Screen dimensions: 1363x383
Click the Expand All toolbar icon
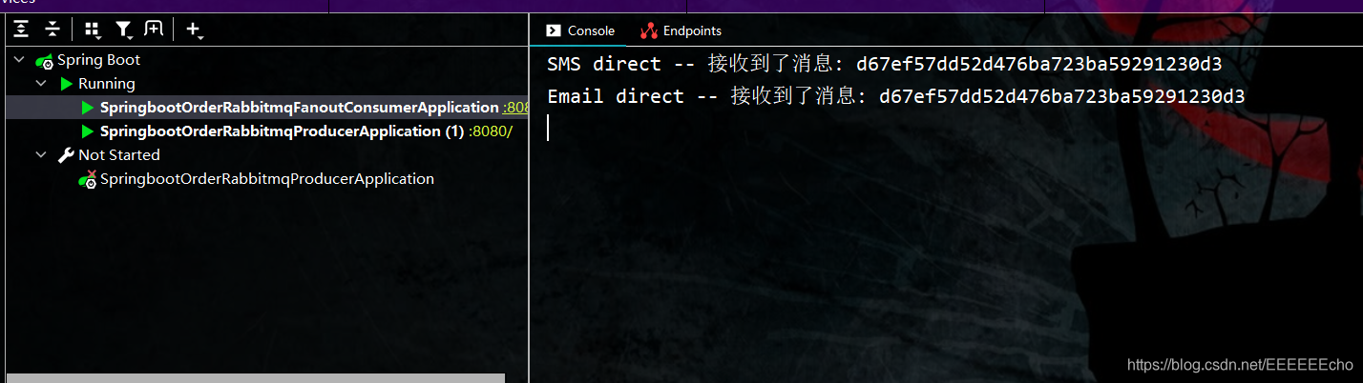[21, 30]
